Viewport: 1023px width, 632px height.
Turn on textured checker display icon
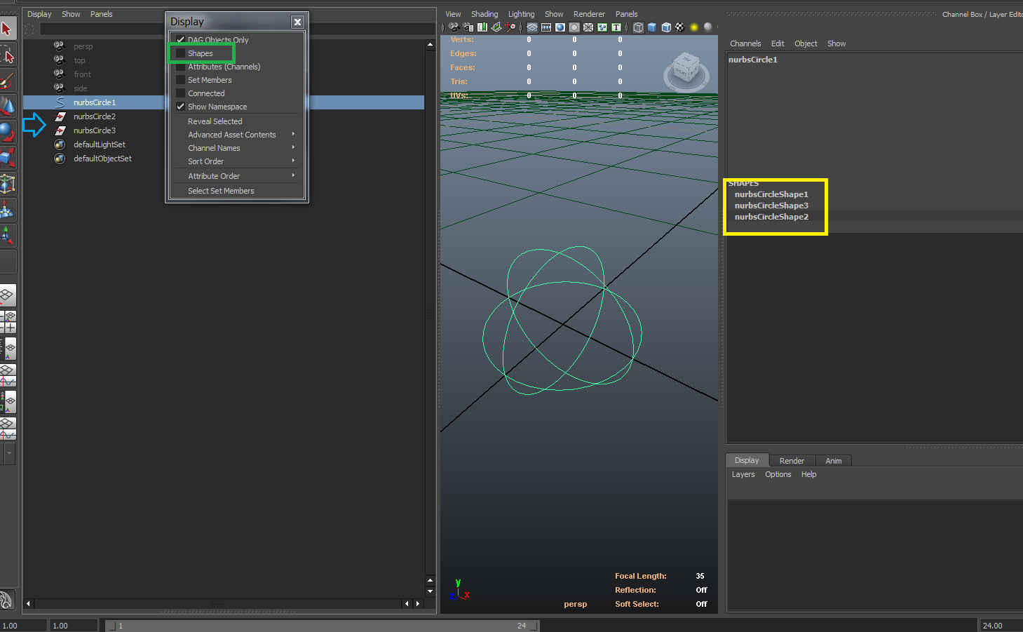pyautogui.click(x=679, y=27)
